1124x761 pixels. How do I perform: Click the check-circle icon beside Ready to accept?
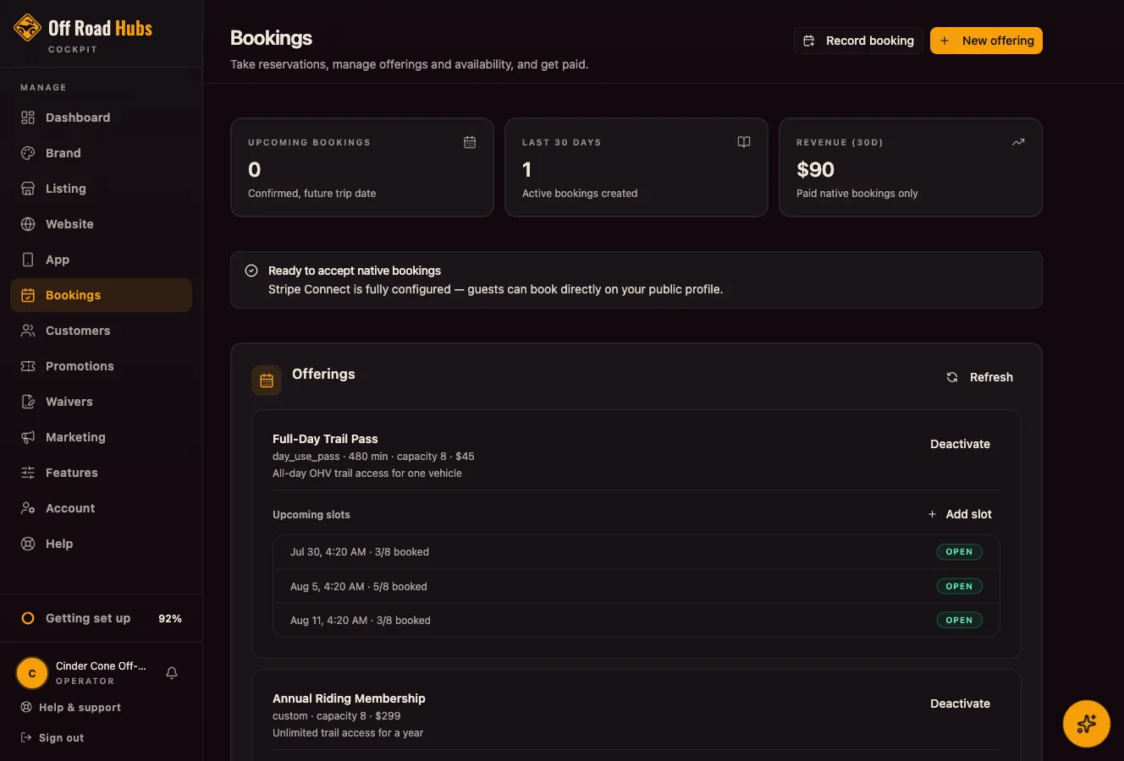(x=251, y=271)
